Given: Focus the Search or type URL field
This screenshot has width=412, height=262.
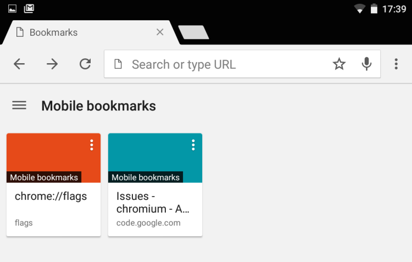Looking at the screenshot, I should tap(242, 64).
